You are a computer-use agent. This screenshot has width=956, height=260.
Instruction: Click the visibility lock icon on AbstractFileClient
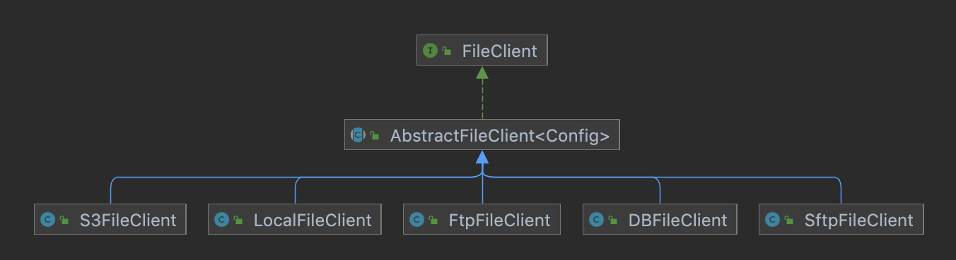click(375, 136)
